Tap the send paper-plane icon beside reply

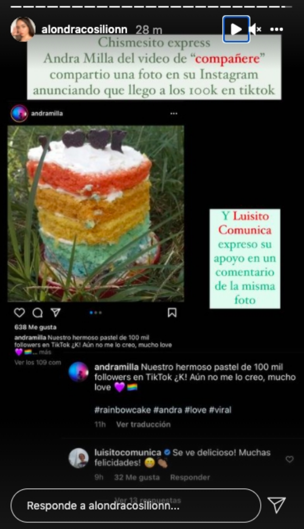[x=277, y=505]
